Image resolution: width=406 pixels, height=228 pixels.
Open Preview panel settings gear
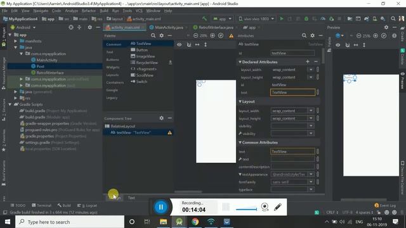[x=386, y=27]
